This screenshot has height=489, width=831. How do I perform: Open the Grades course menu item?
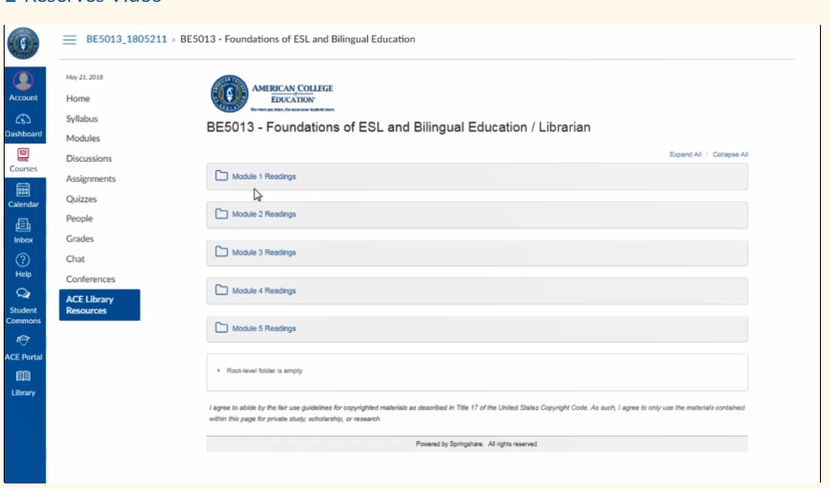tap(79, 239)
